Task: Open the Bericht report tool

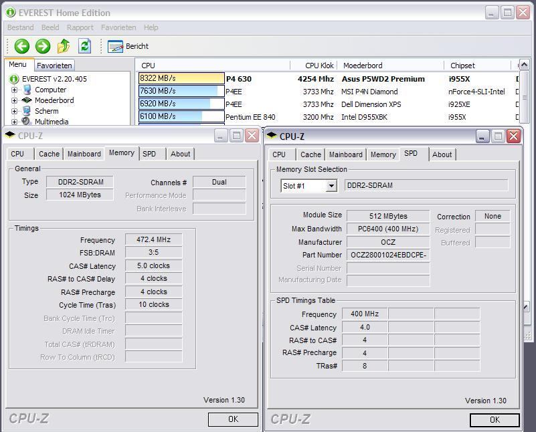Action: (x=128, y=46)
